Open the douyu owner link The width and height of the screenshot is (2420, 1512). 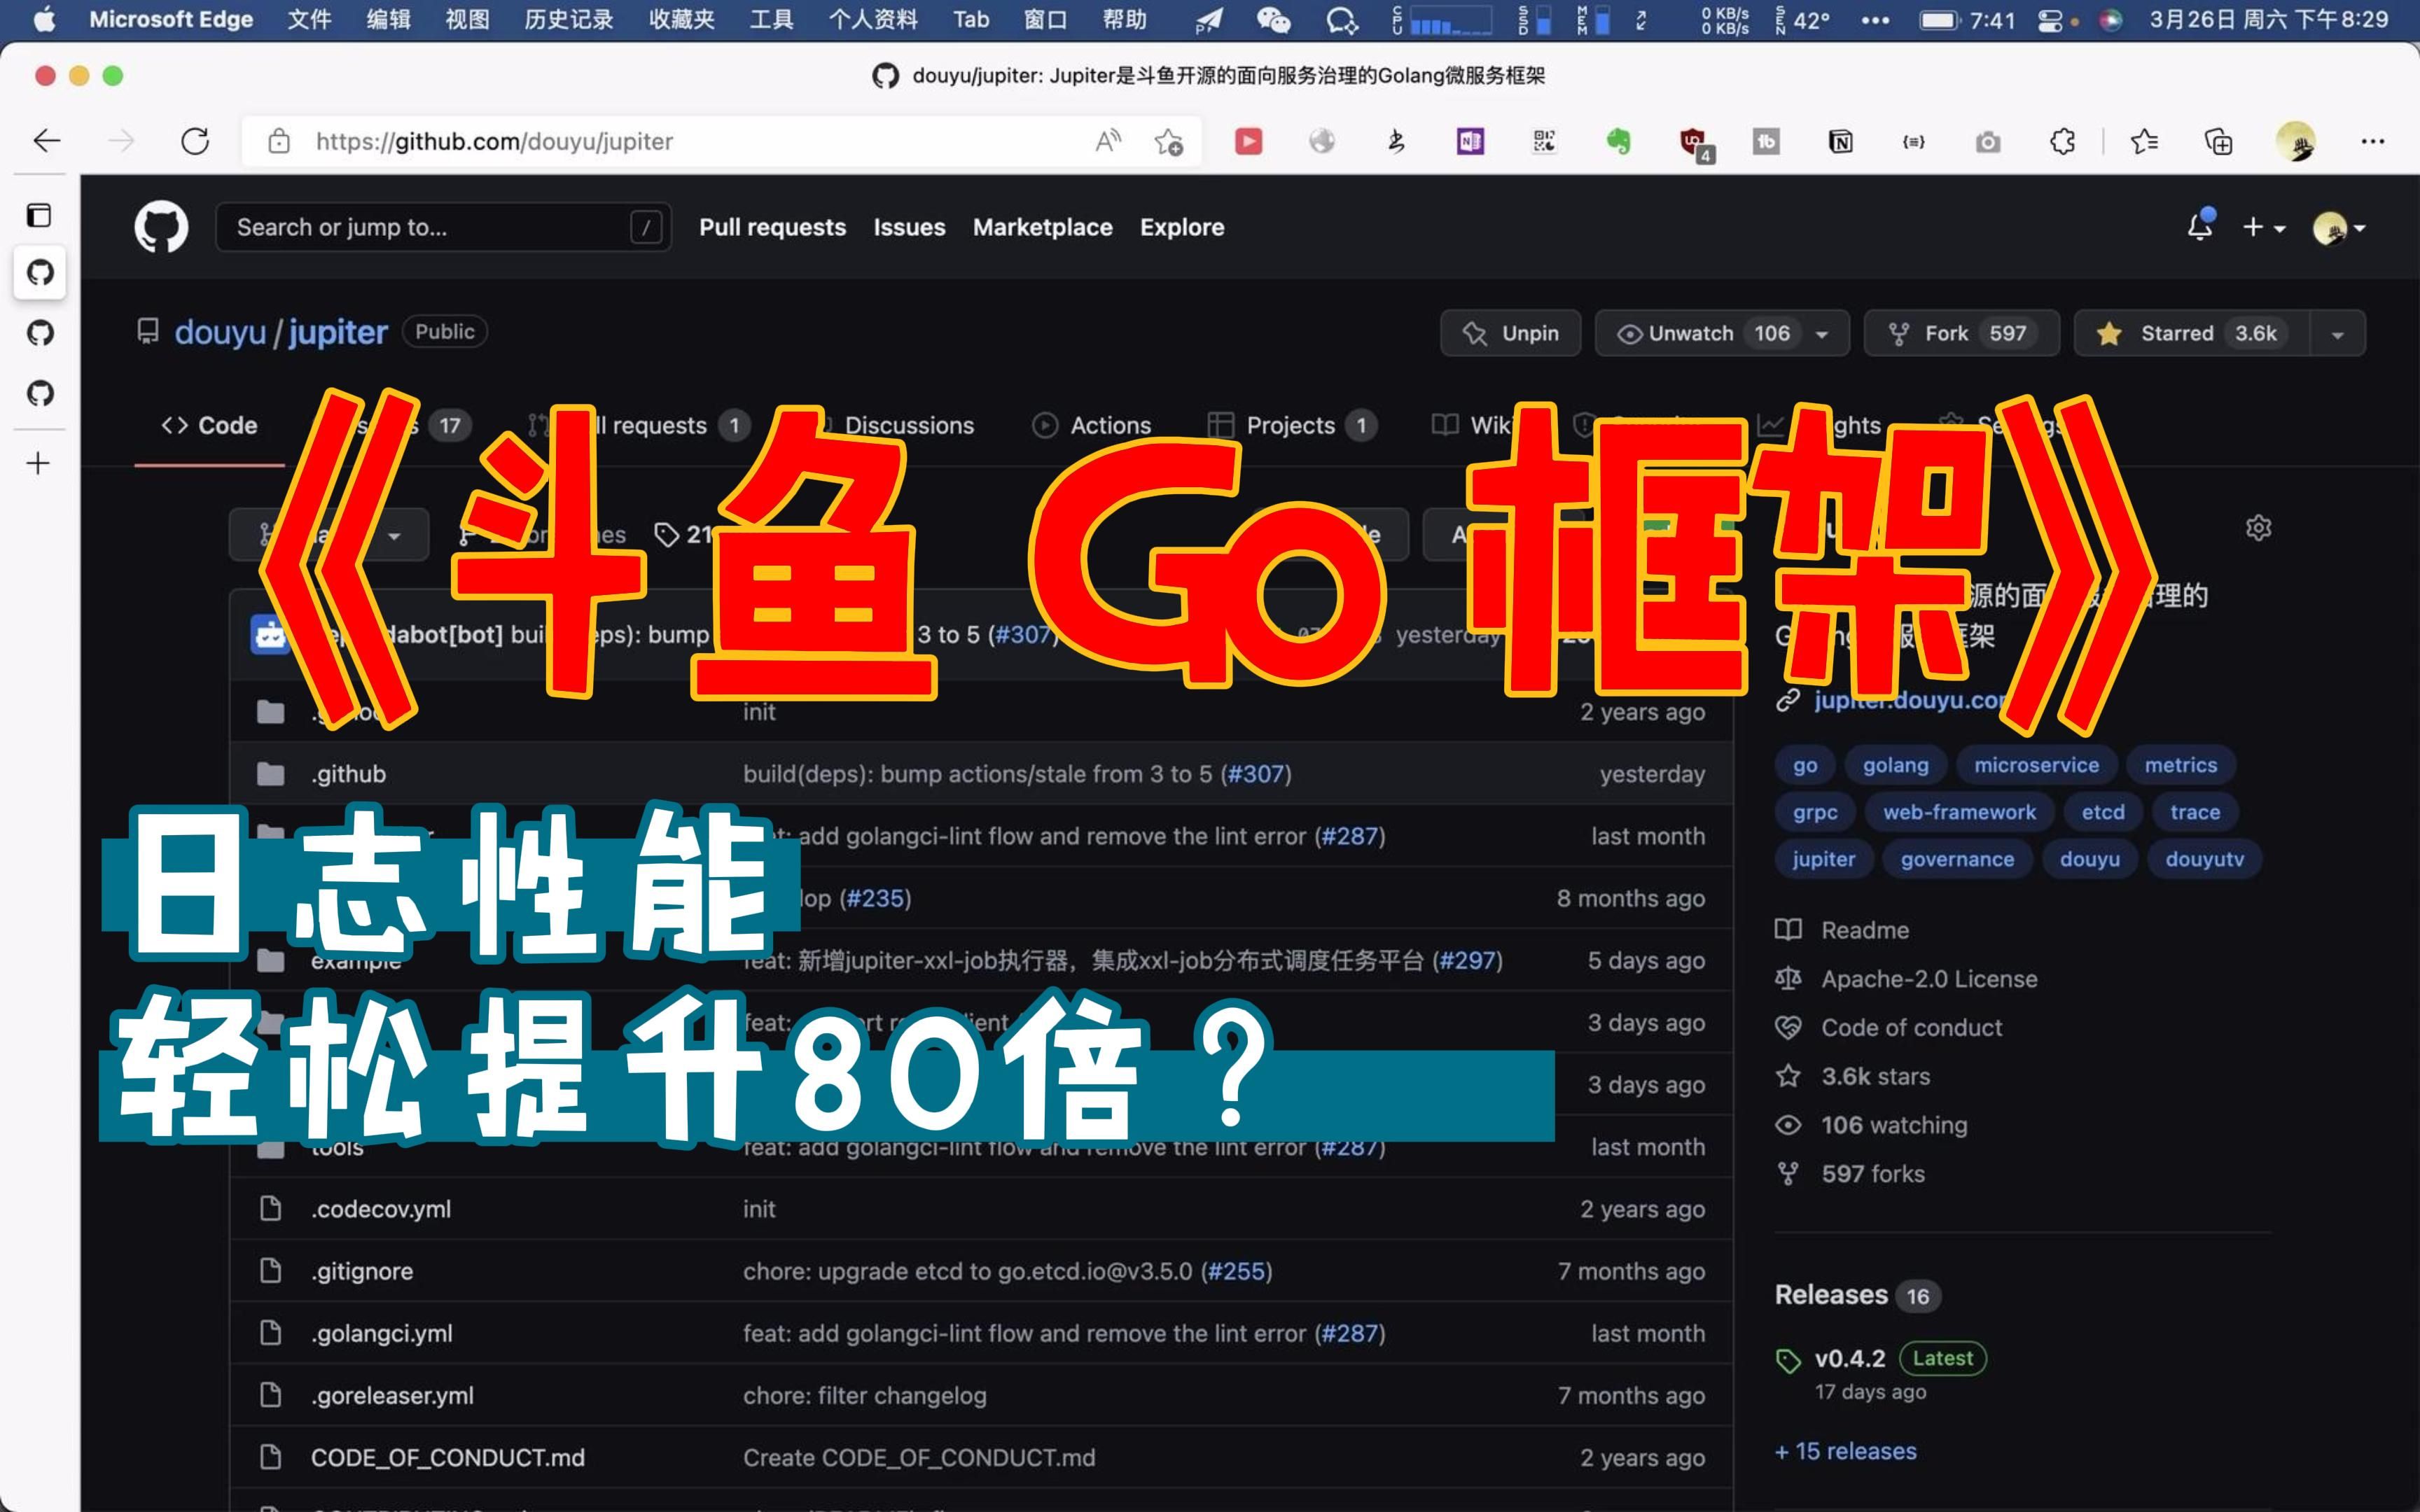point(220,332)
